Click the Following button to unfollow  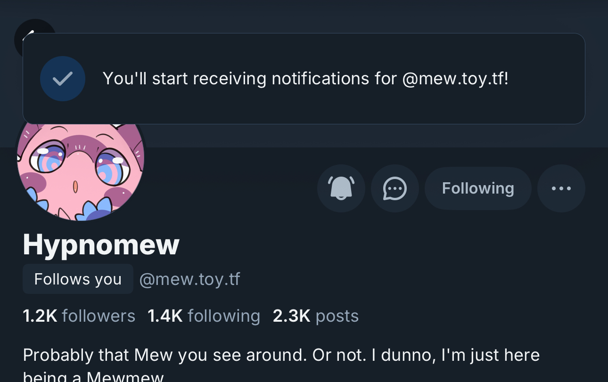(x=477, y=188)
